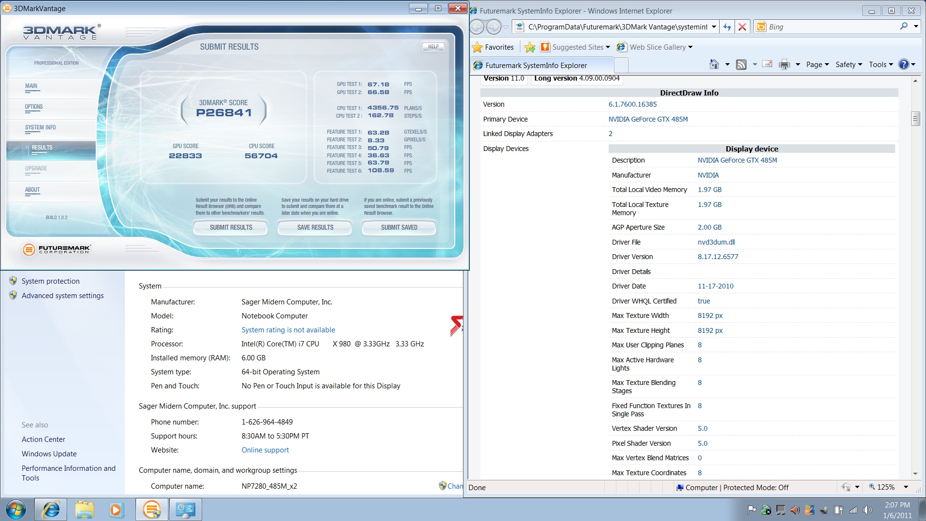Screen dimensions: 926x521
Task: Click the battery power tray icon
Action: [839, 509]
